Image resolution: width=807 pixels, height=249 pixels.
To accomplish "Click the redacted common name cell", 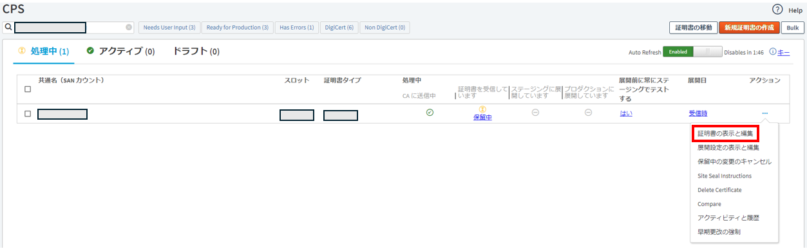I will coord(62,115).
